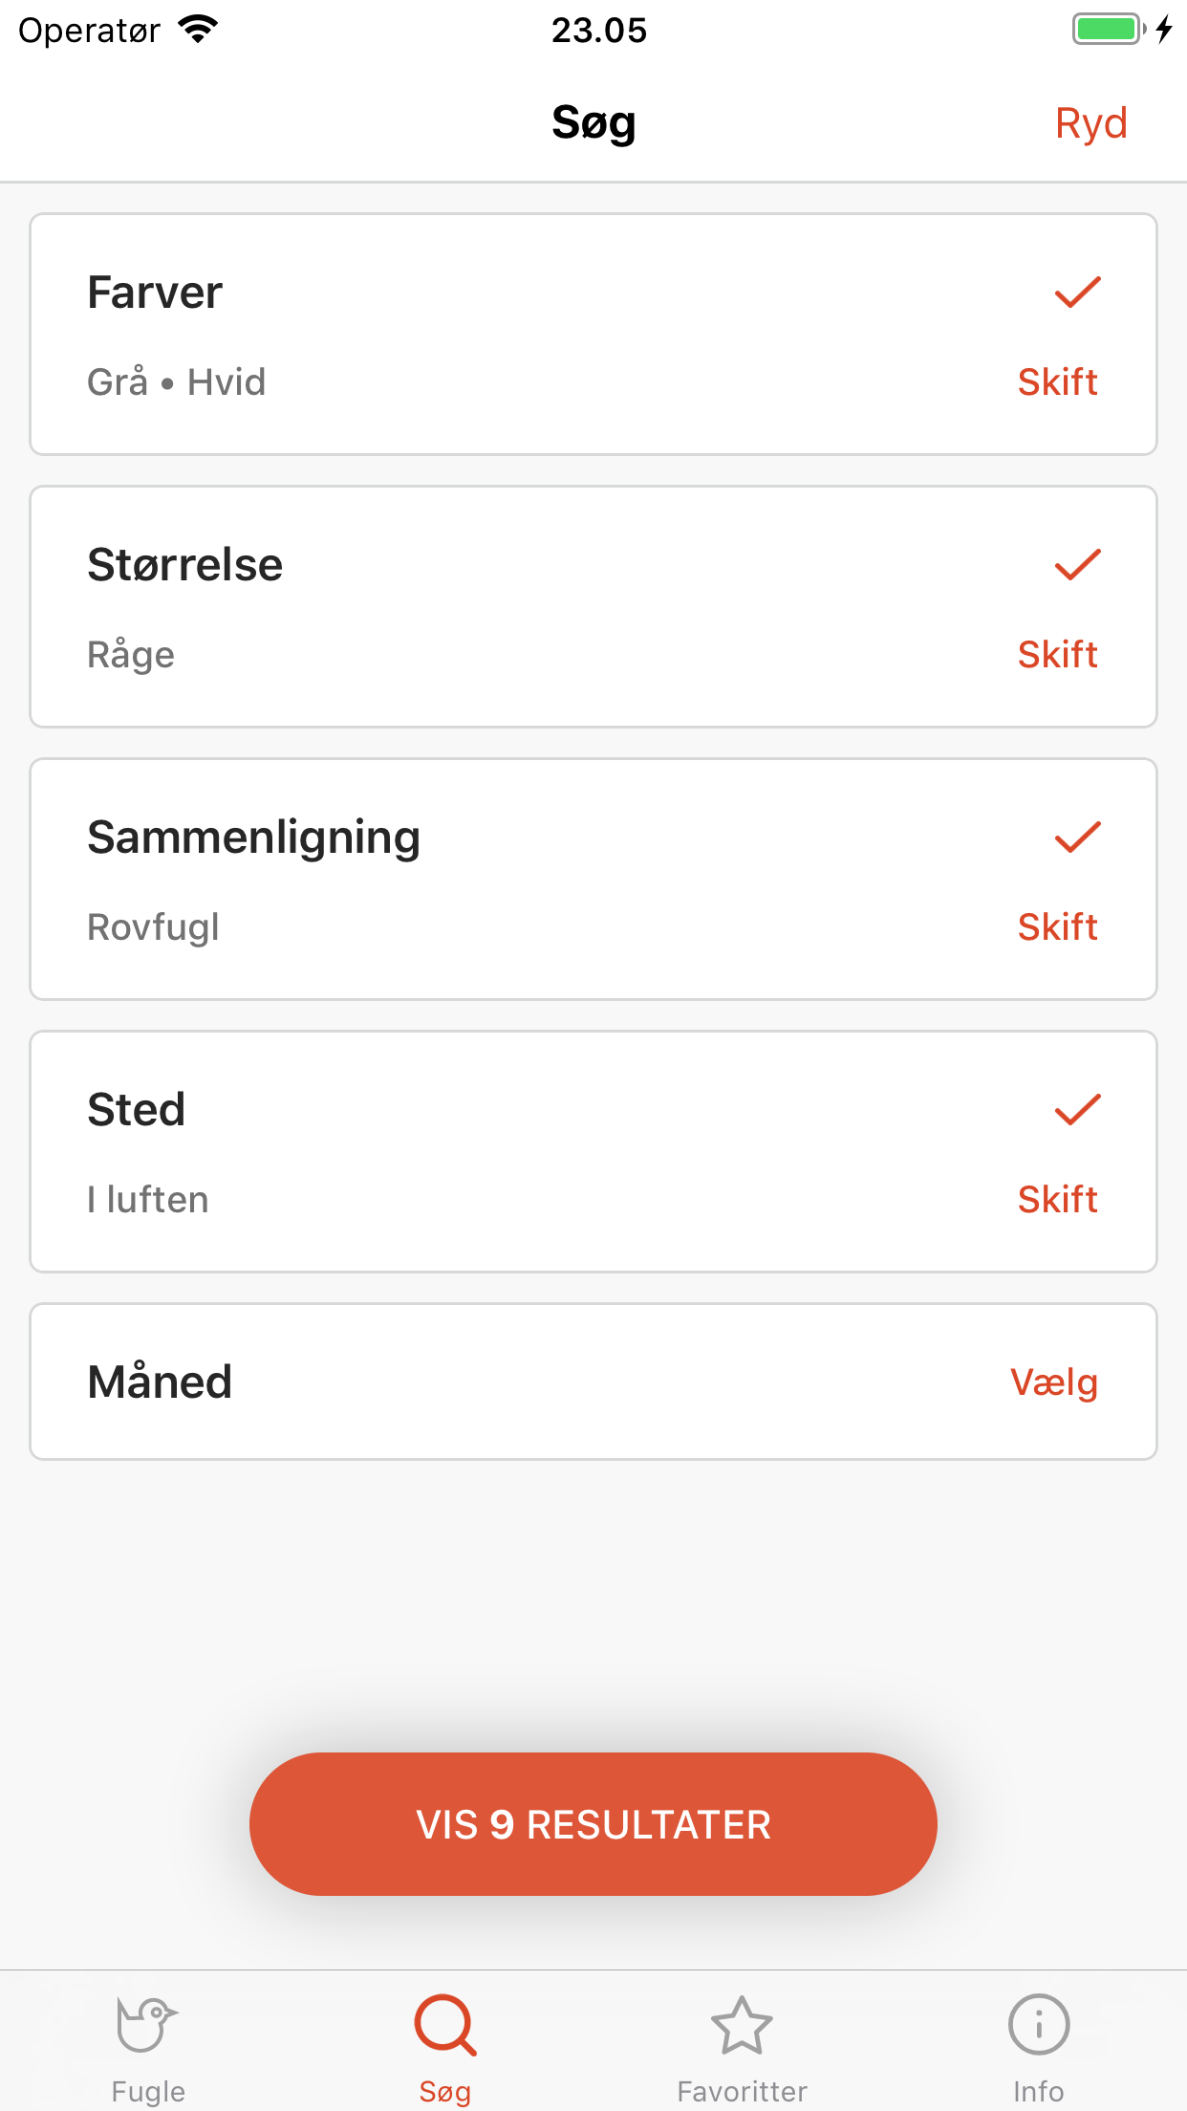Change Sammenligning selection via Skift
The width and height of the screenshot is (1187, 2111).
click(1057, 926)
